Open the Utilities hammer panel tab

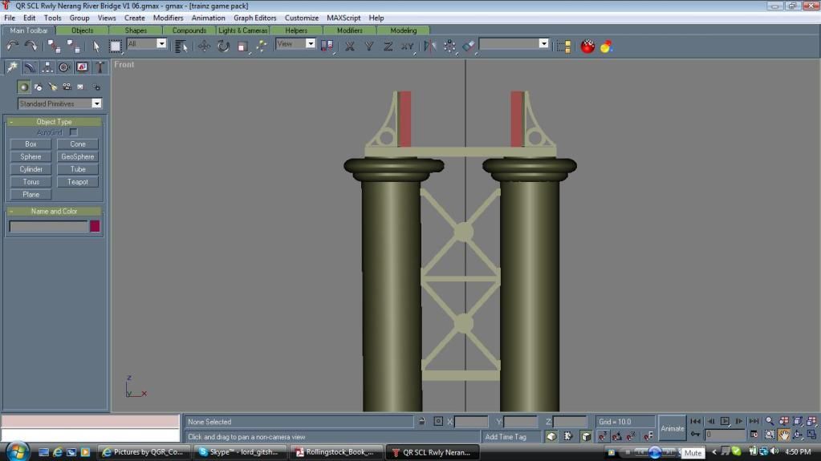coord(100,67)
